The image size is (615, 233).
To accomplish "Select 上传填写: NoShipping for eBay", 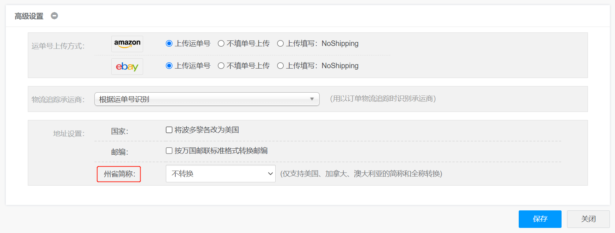I will 280,66.
